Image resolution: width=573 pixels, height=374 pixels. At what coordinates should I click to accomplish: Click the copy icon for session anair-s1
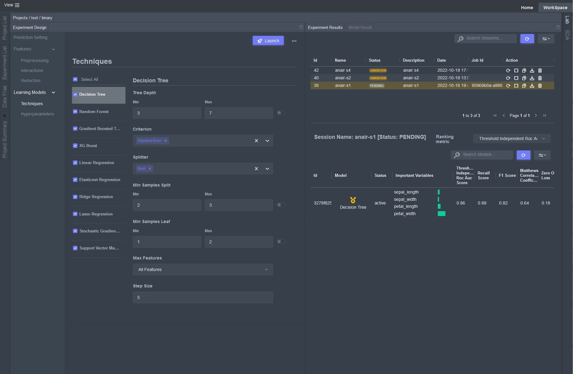[x=524, y=86]
